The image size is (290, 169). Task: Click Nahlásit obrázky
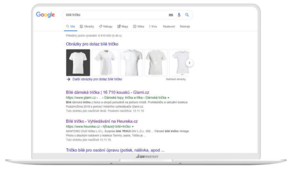click(176, 79)
